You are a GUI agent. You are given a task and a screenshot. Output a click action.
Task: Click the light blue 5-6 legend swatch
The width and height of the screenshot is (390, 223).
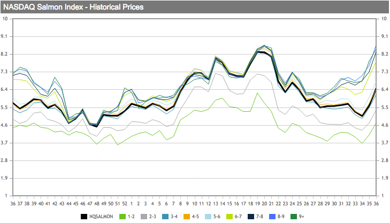pos(208,217)
